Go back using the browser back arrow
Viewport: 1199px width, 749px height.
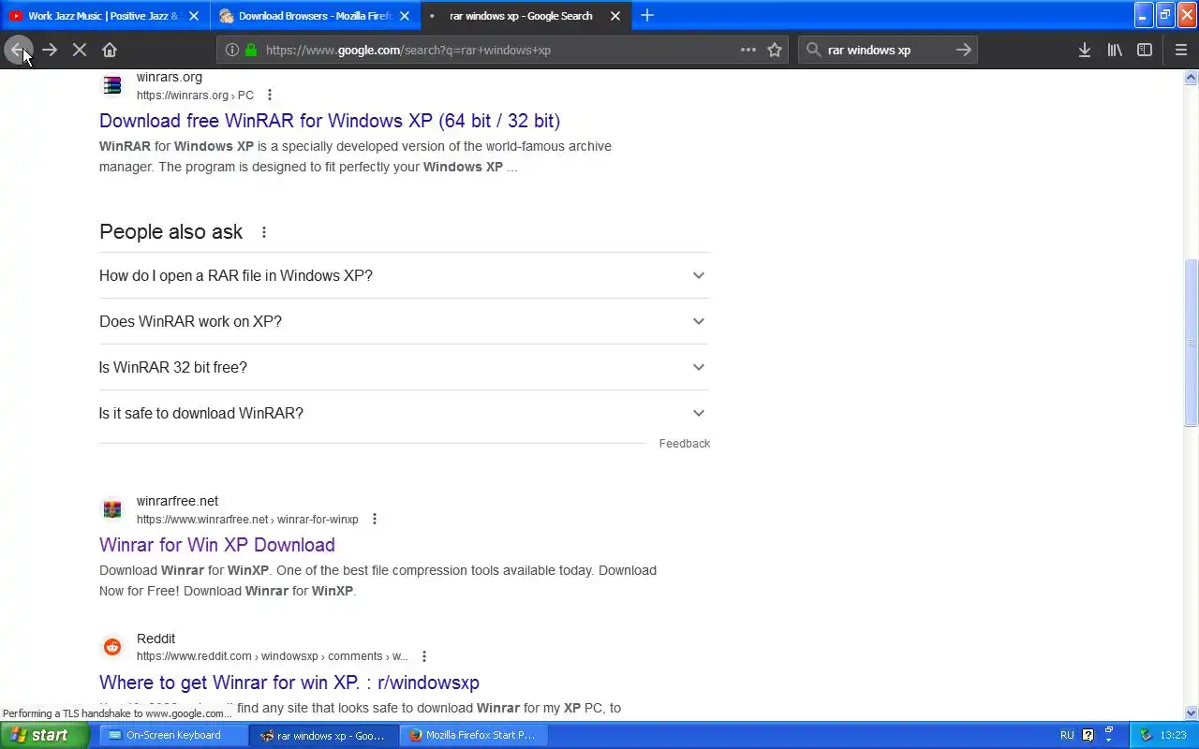point(18,50)
